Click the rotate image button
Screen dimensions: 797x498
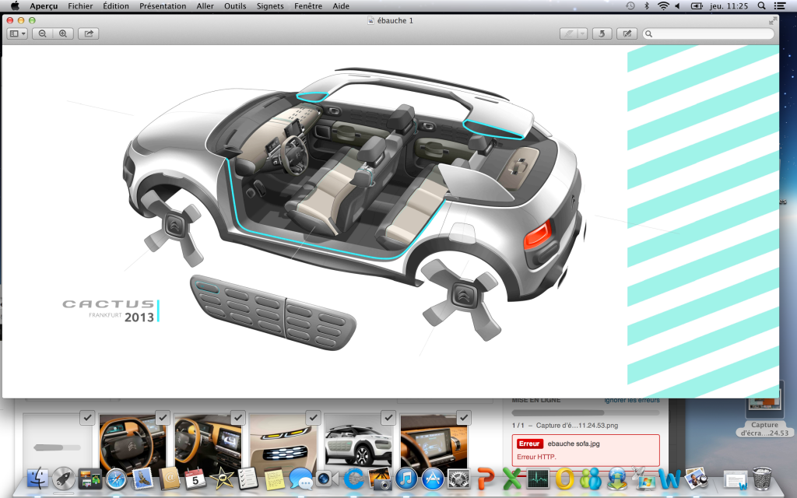click(x=601, y=33)
